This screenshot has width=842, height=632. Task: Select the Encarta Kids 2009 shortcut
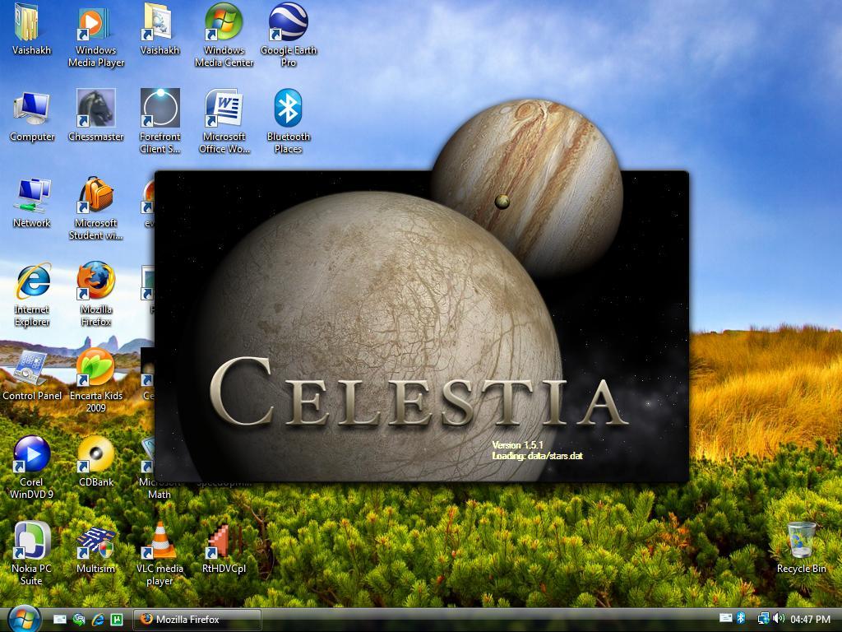pyautogui.click(x=95, y=382)
